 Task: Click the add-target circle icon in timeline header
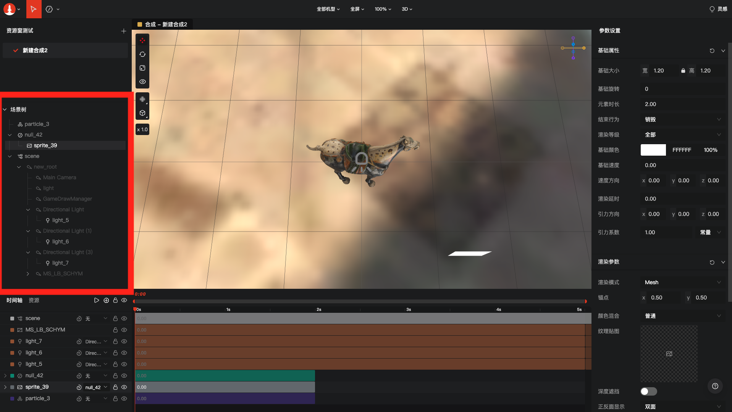click(106, 300)
